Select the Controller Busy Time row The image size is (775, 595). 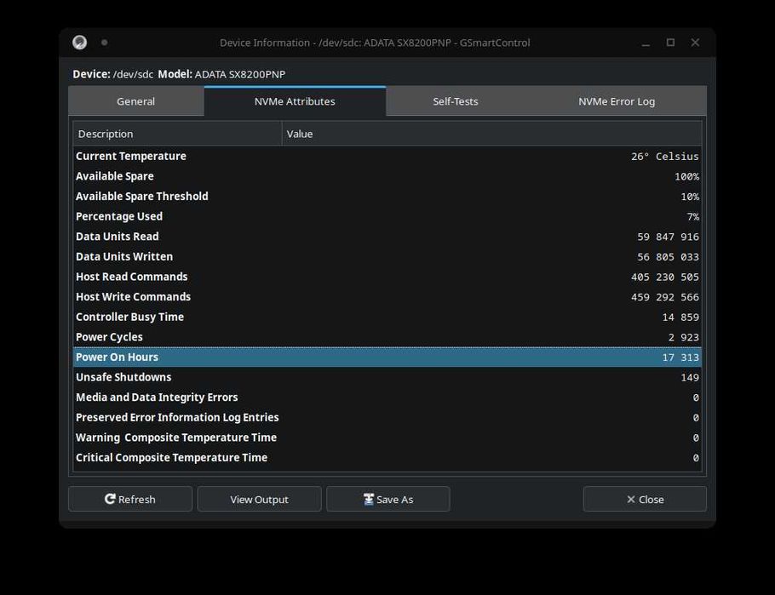(x=387, y=317)
